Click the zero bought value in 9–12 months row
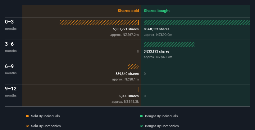The height and width of the screenshot is (130, 255). [145, 96]
